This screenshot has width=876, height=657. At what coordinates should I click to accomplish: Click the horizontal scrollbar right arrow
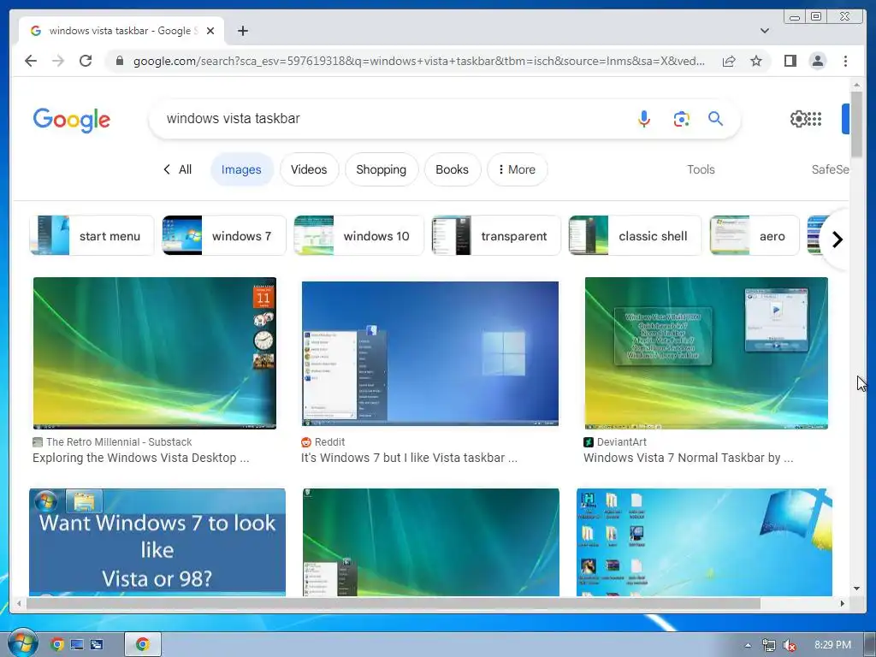(843, 603)
